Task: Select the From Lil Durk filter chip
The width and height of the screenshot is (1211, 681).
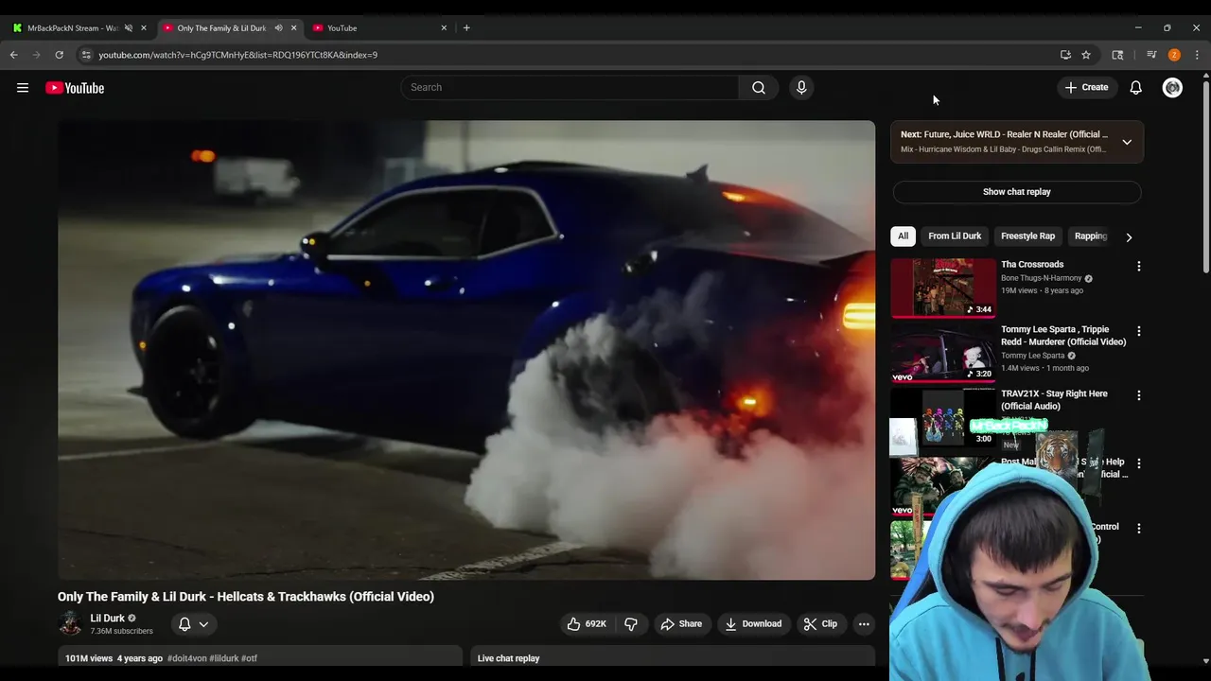Action: tap(955, 236)
